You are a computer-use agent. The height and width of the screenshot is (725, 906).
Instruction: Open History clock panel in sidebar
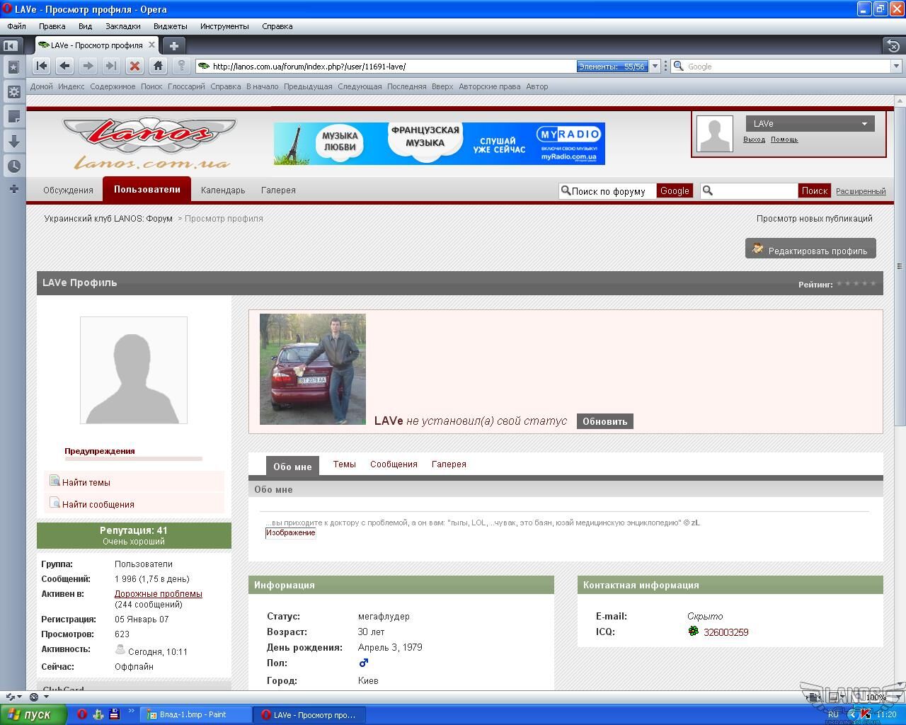pyautogui.click(x=13, y=166)
